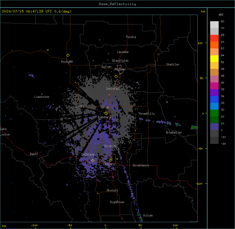Pick the light gray 70-80 dBZ swatch
The height and width of the screenshot is (229, 235).
point(214,25)
